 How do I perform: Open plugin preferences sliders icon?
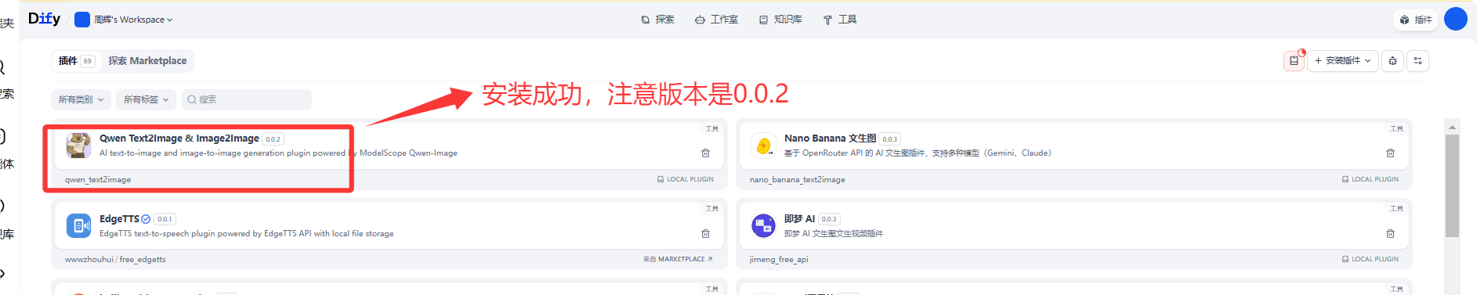[x=1418, y=61]
